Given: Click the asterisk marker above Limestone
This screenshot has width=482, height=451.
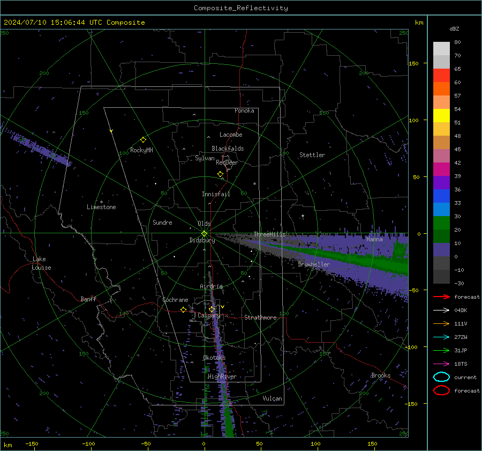Looking at the screenshot, I should [x=101, y=202].
